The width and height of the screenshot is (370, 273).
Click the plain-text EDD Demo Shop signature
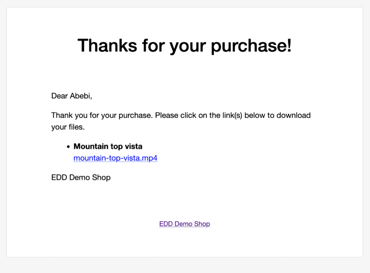[x=81, y=177]
